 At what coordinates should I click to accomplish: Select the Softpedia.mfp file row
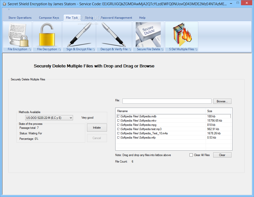(x=173, y=138)
